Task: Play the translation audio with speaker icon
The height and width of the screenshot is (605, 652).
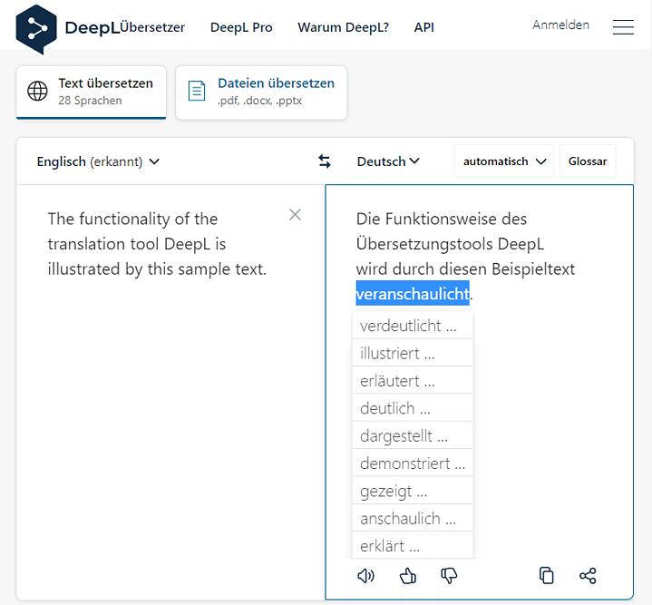Action: pyautogui.click(x=365, y=576)
